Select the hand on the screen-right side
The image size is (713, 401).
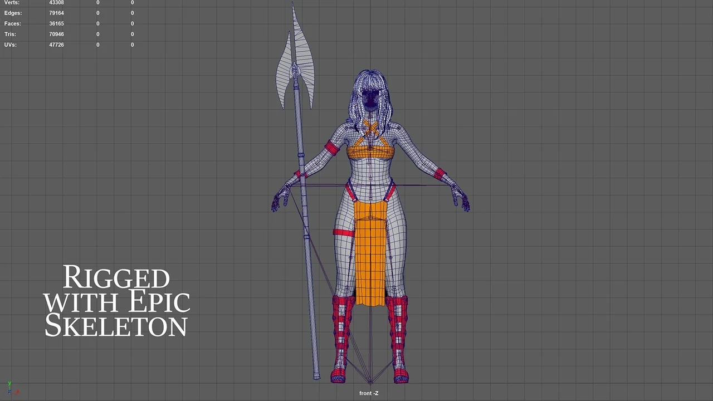pyautogui.click(x=462, y=200)
